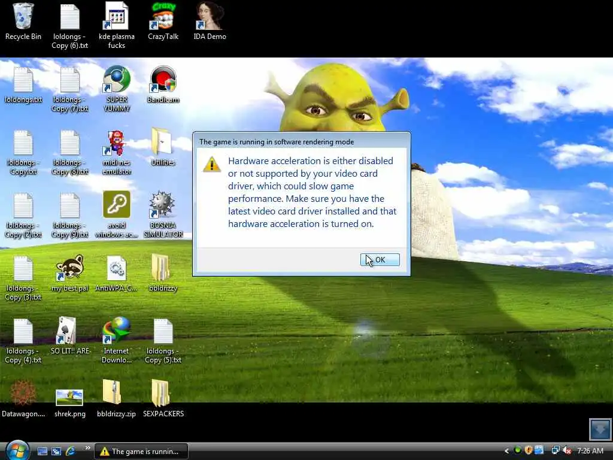
Task: Click Switch between windows quick launch icon
Action: tap(56, 452)
